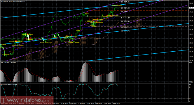The image size is (194, 105).
Task: Select the R2 181.72 resistance label
Action: (x=125, y=8)
